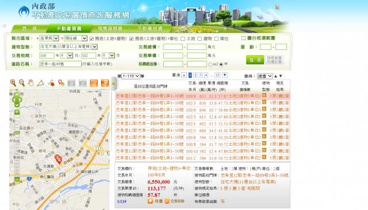Image resolution: width=368 pixels, height=210 pixels.
Task: Sort results ascending with up triangle
Action: pyautogui.click(x=276, y=76)
